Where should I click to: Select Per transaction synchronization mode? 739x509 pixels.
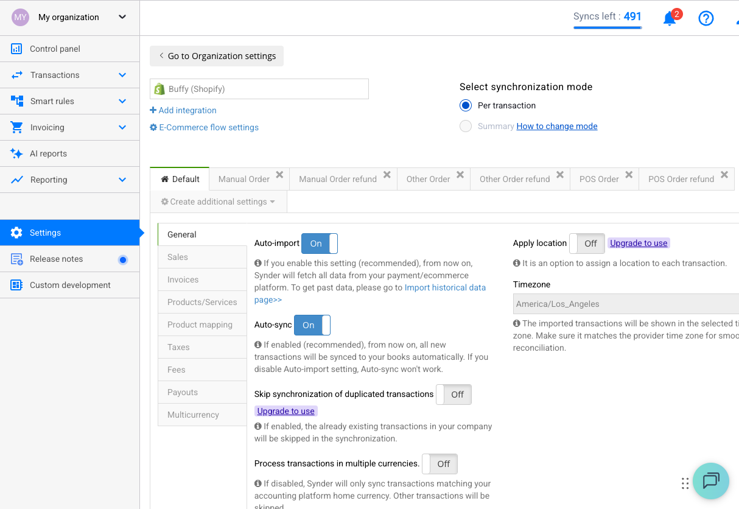click(x=466, y=105)
